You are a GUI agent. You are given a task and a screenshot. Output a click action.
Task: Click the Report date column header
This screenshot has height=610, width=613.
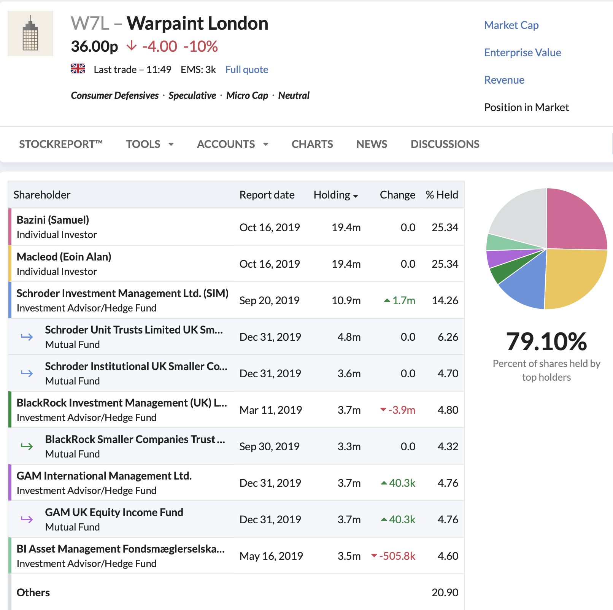[x=267, y=195]
